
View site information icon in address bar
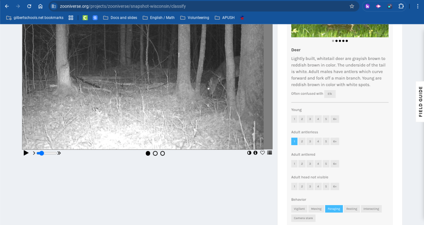(x=54, y=6)
